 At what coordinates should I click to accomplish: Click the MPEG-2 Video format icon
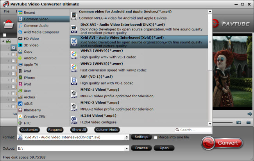pos(74,107)
